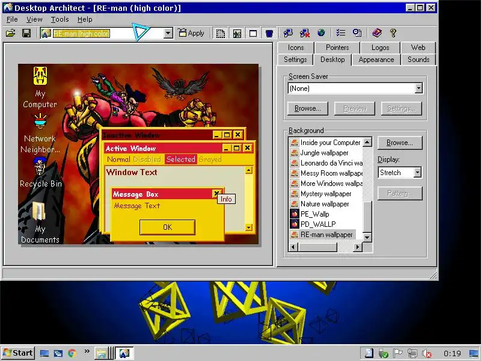Select 'Leonardo da Vinci' wallpaper entry
481x361 pixels.
326,163
